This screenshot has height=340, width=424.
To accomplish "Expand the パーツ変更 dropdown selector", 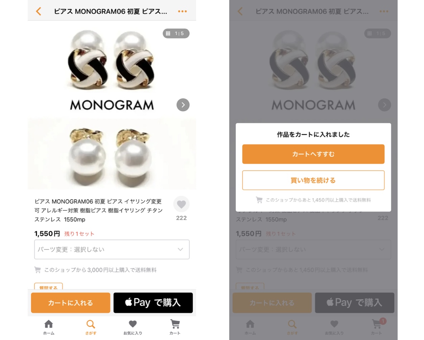I will 112,249.
